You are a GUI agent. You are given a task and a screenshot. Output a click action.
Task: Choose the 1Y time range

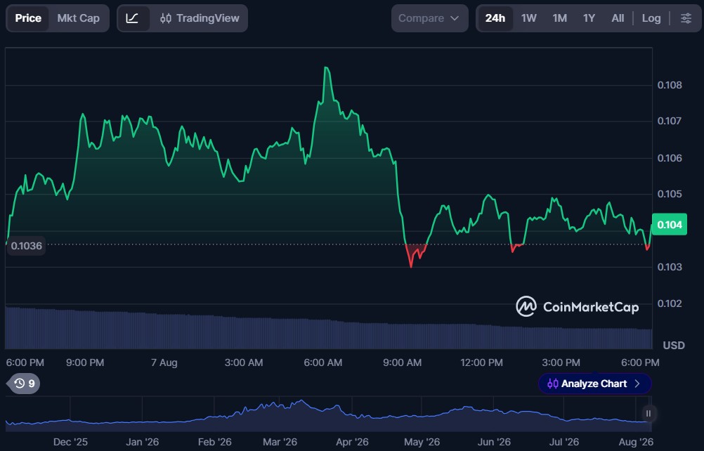(589, 18)
